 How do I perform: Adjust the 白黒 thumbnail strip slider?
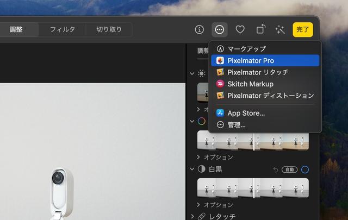click(253, 188)
